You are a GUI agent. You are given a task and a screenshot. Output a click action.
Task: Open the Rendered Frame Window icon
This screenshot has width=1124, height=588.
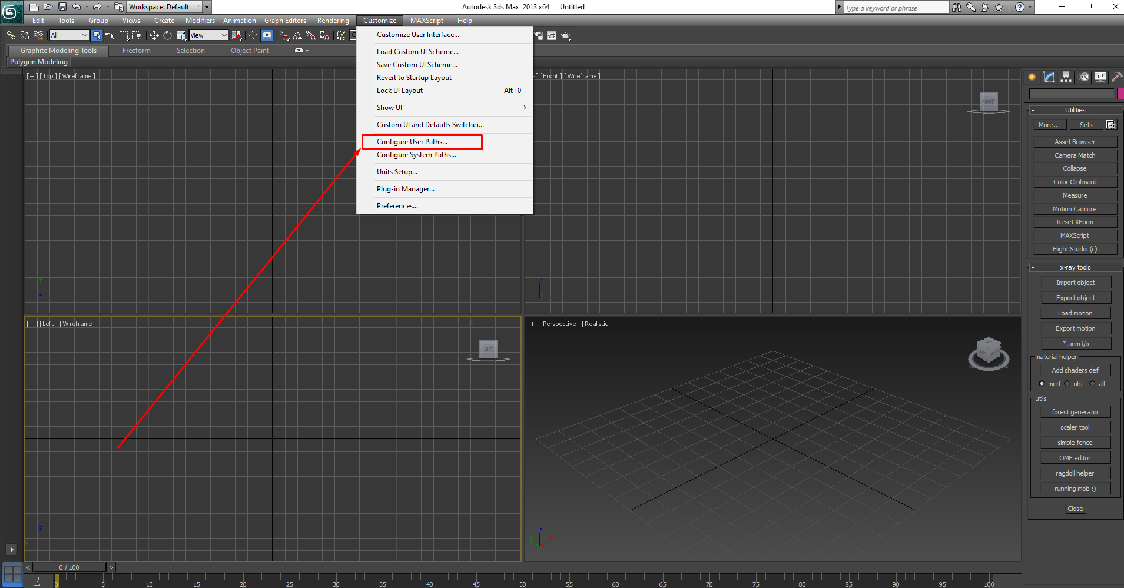click(x=552, y=35)
